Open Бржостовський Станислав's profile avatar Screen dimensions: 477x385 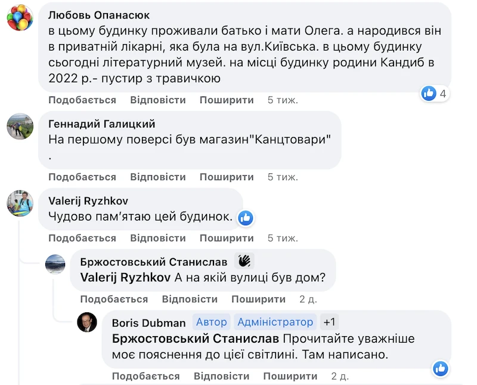tap(55, 263)
